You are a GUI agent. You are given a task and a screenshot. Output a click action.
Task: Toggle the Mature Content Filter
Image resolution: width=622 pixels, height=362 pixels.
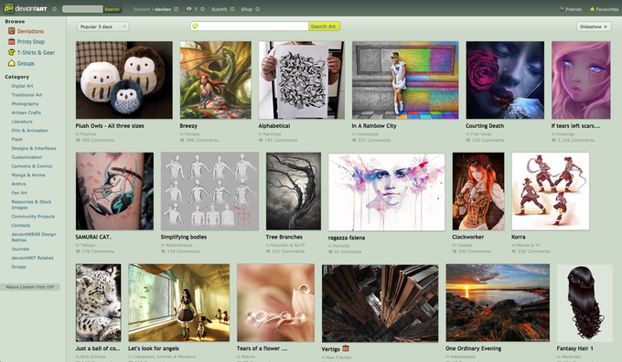pyautogui.click(x=30, y=287)
